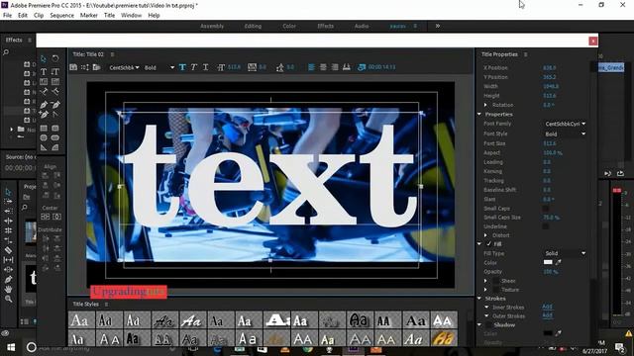
Task: Select the Delete Anchor Point tool
Action: pyautogui.click(x=55, y=105)
